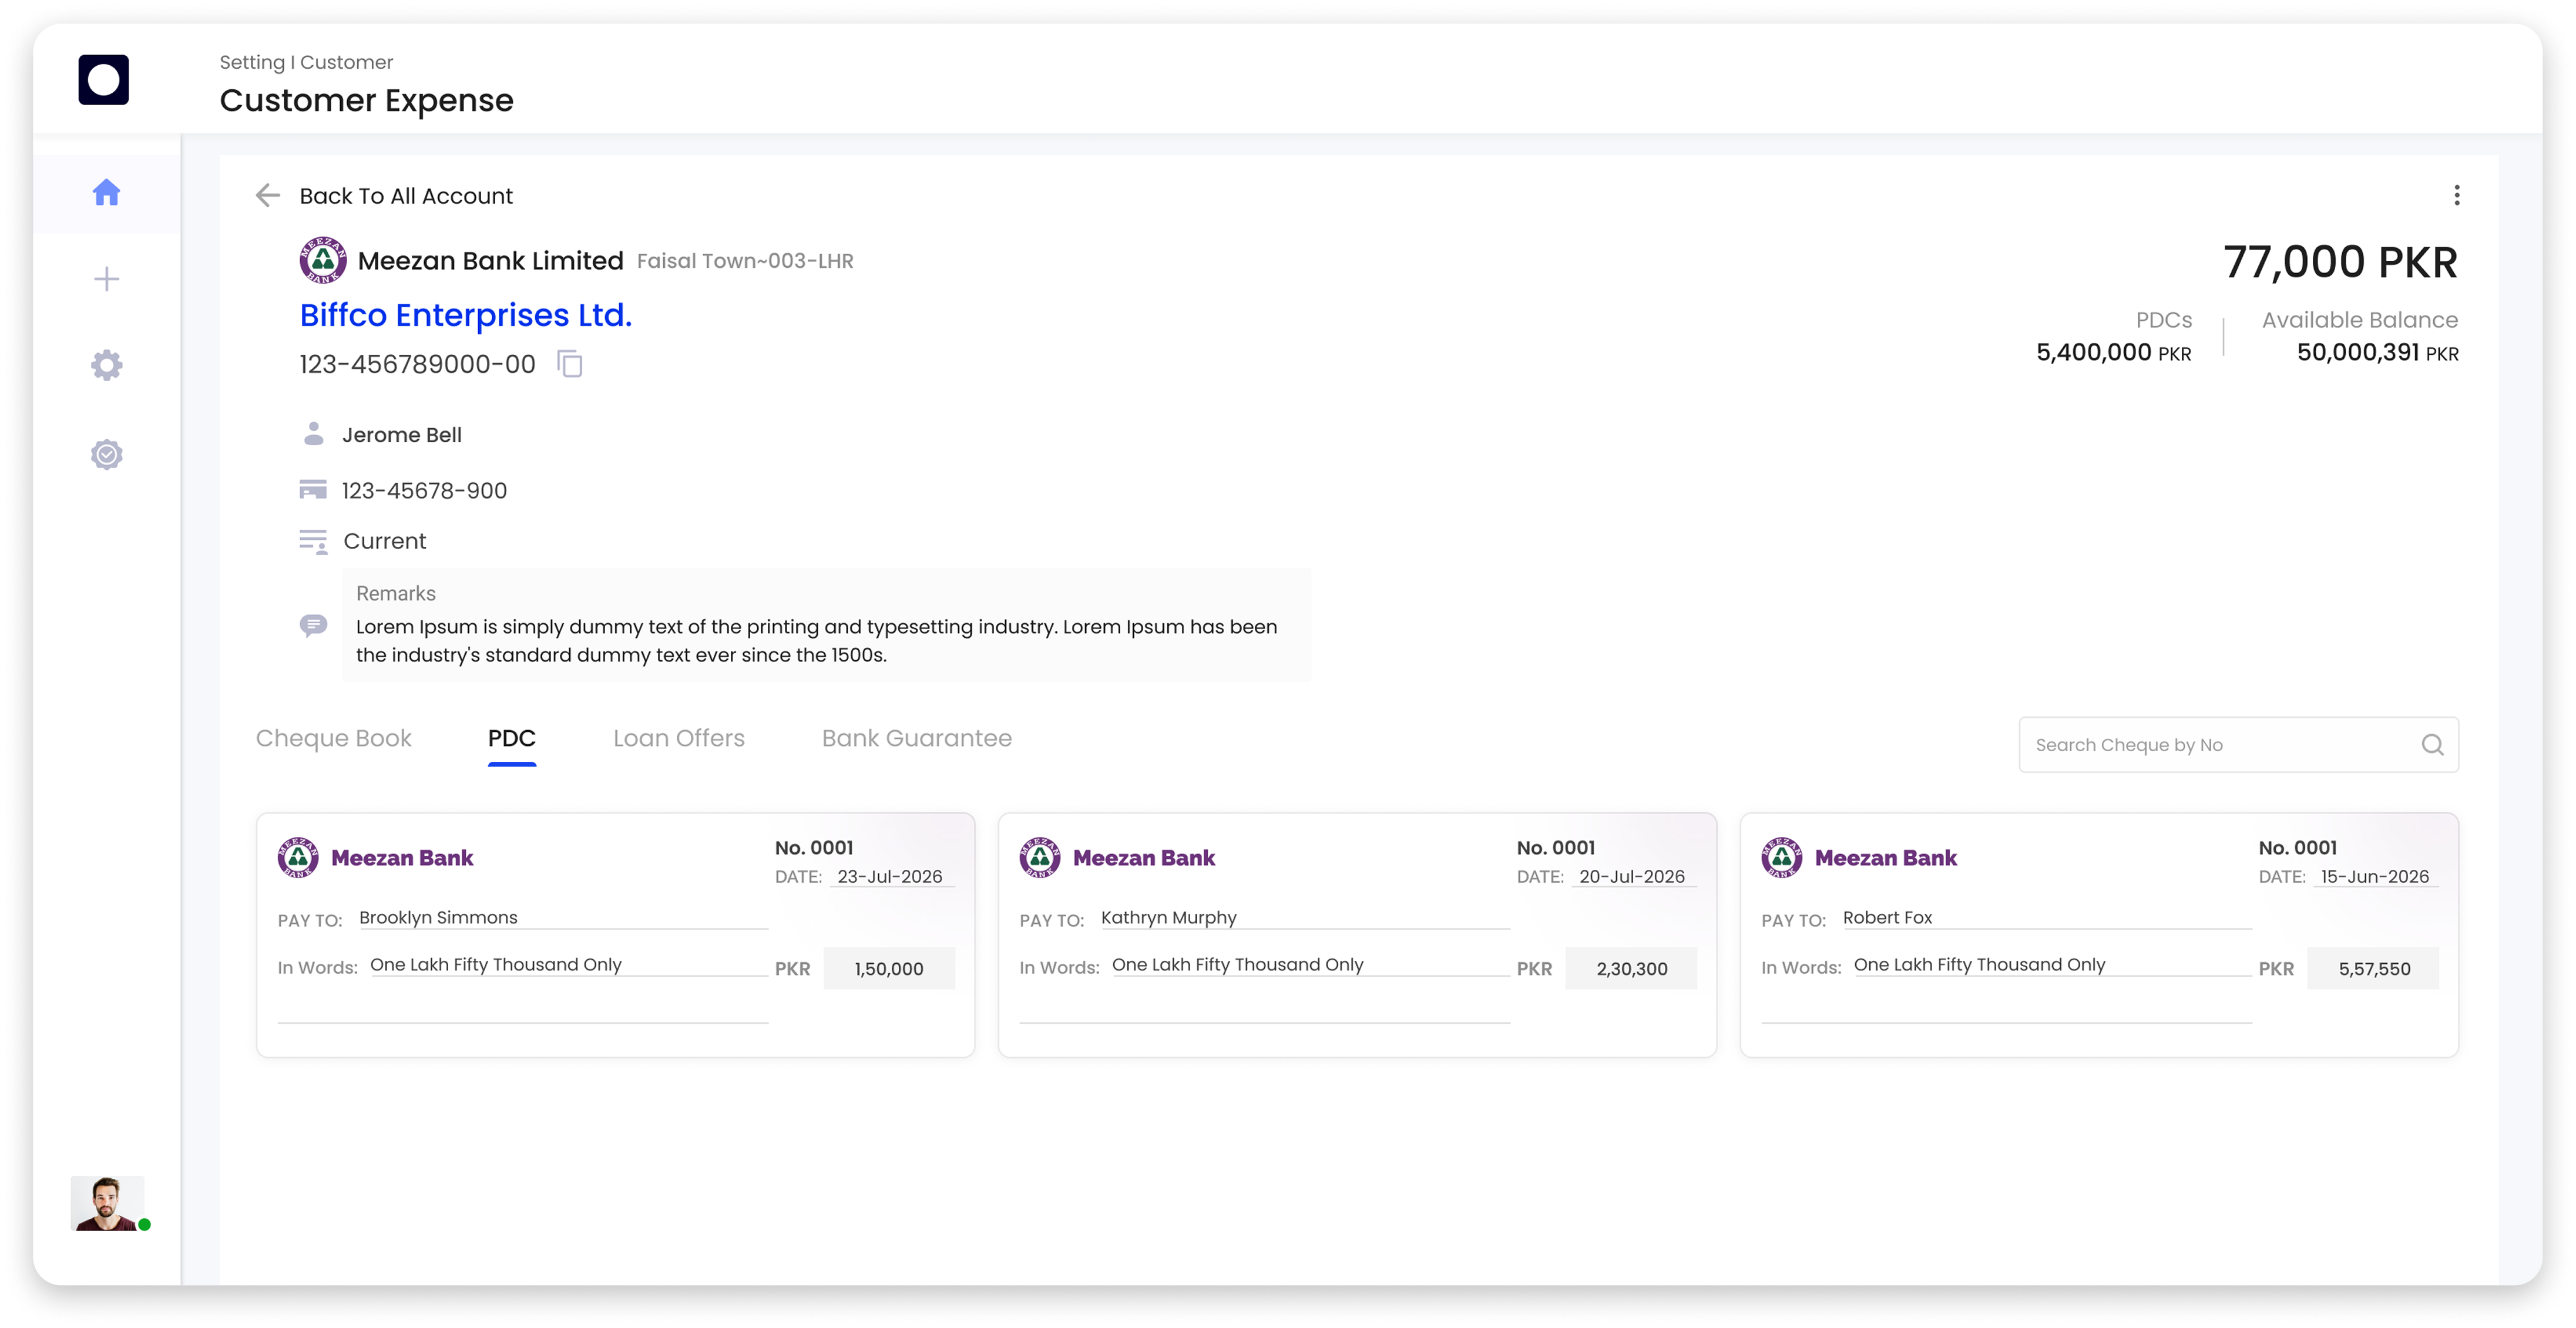Click the date 15-Jun-2026
The image size is (2576, 1328).
click(x=2374, y=876)
